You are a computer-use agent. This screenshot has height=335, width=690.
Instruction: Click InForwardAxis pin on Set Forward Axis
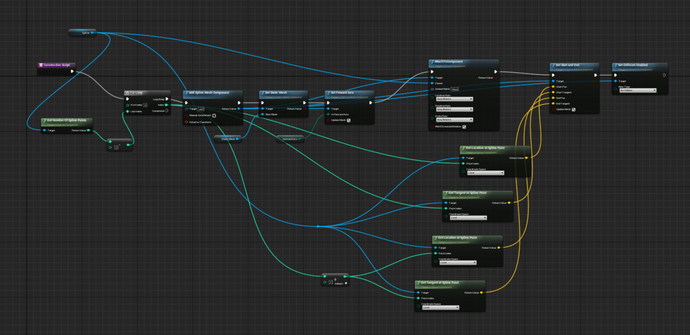(x=328, y=115)
